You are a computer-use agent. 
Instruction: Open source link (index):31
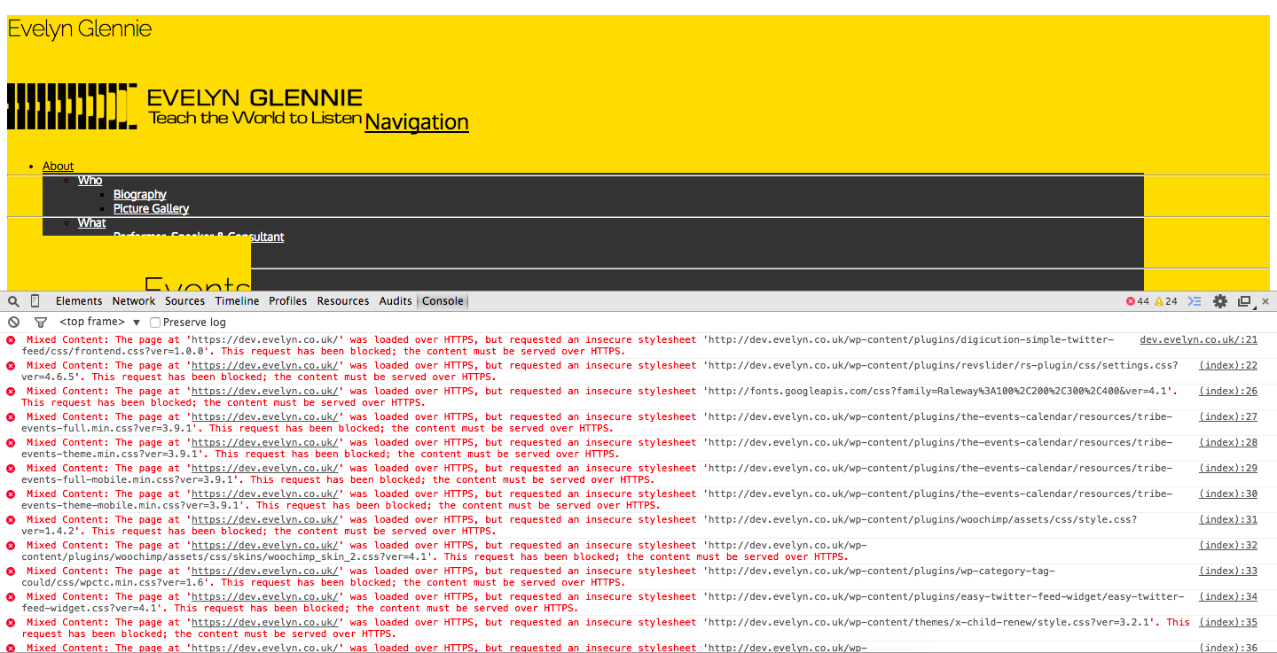(x=1228, y=519)
